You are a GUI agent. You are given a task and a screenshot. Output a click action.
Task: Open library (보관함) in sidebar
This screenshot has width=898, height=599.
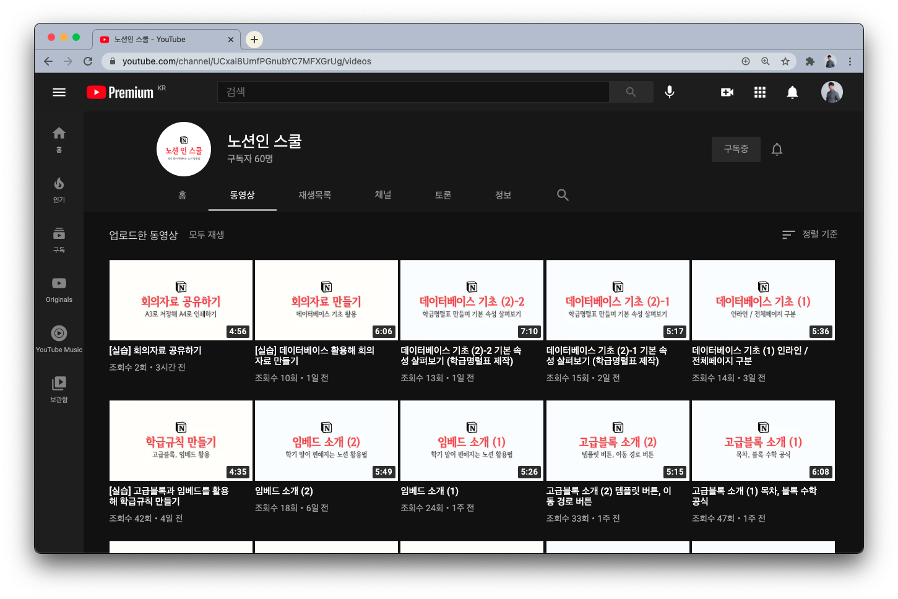click(59, 390)
